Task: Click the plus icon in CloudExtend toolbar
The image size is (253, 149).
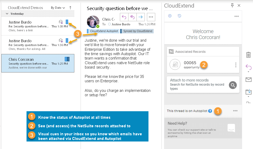Action: point(170,16)
